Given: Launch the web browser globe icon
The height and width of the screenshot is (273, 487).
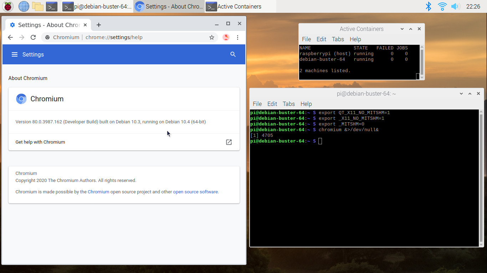Looking at the screenshot, I should (24, 6).
